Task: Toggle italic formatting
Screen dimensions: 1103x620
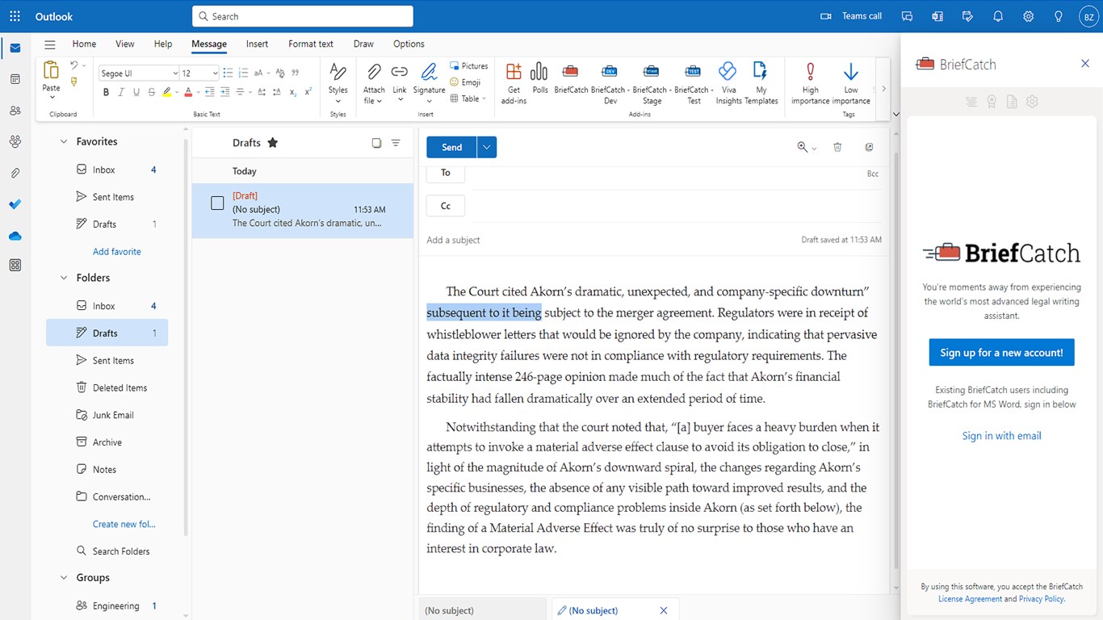Action: click(x=121, y=92)
